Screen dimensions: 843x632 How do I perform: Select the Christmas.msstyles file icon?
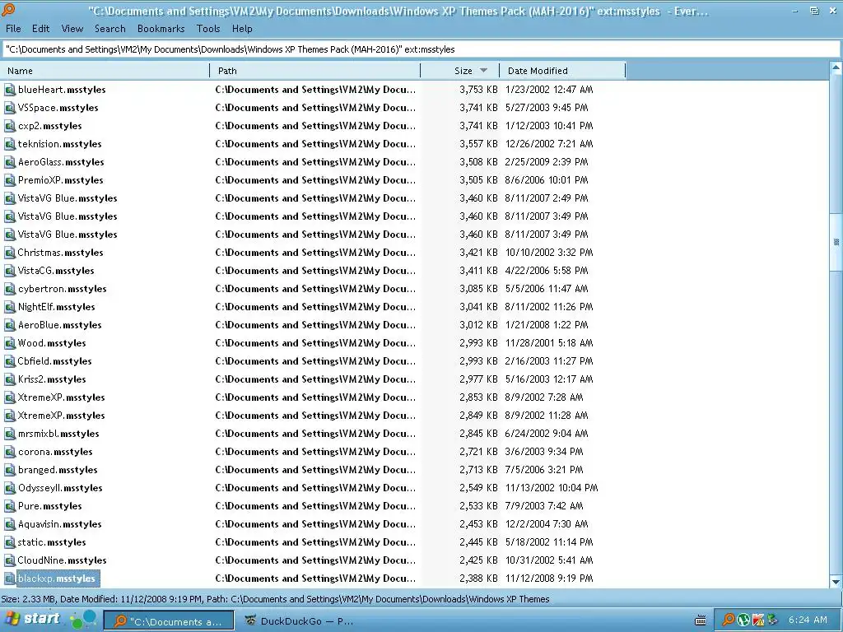point(10,253)
